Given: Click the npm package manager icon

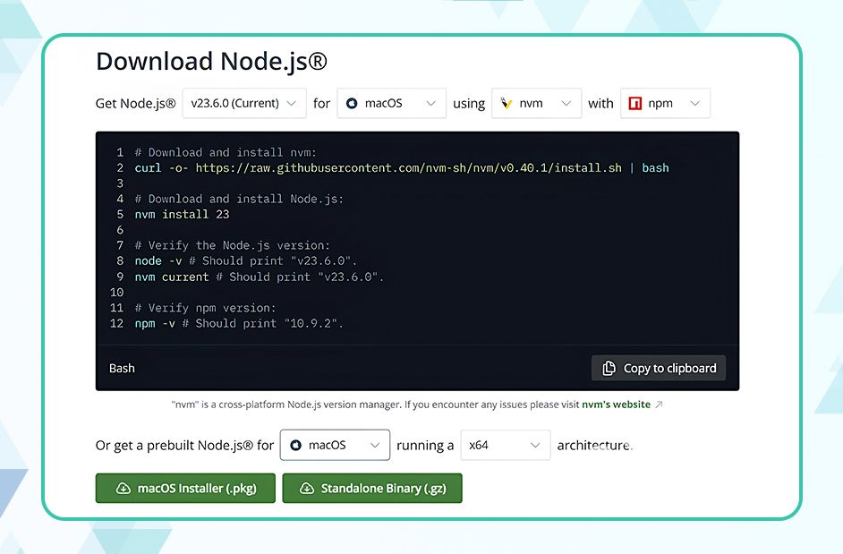Looking at the screenshot, I should pos(634,103).
